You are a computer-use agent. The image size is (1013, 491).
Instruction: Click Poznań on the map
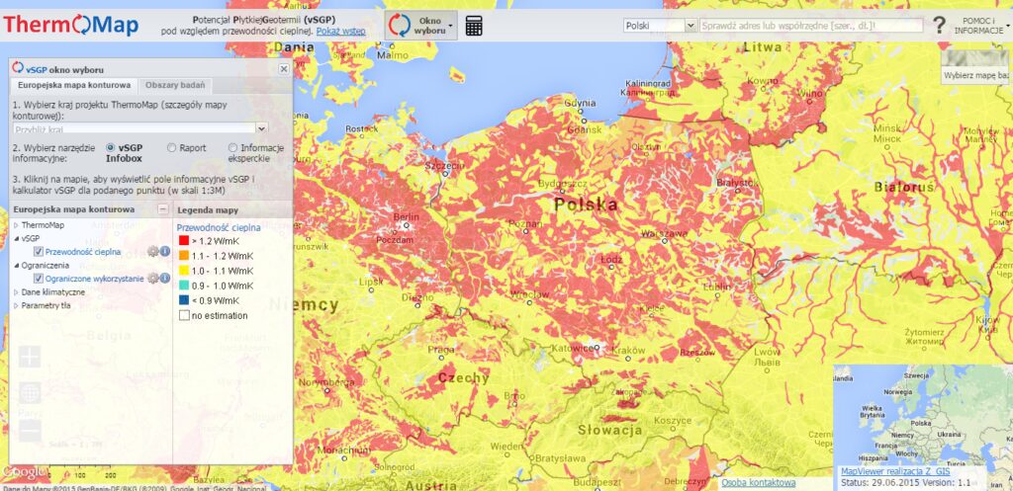point(525,223)
